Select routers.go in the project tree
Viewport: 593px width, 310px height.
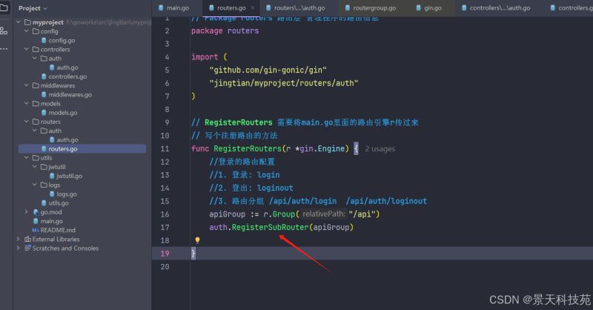(59, 149)
